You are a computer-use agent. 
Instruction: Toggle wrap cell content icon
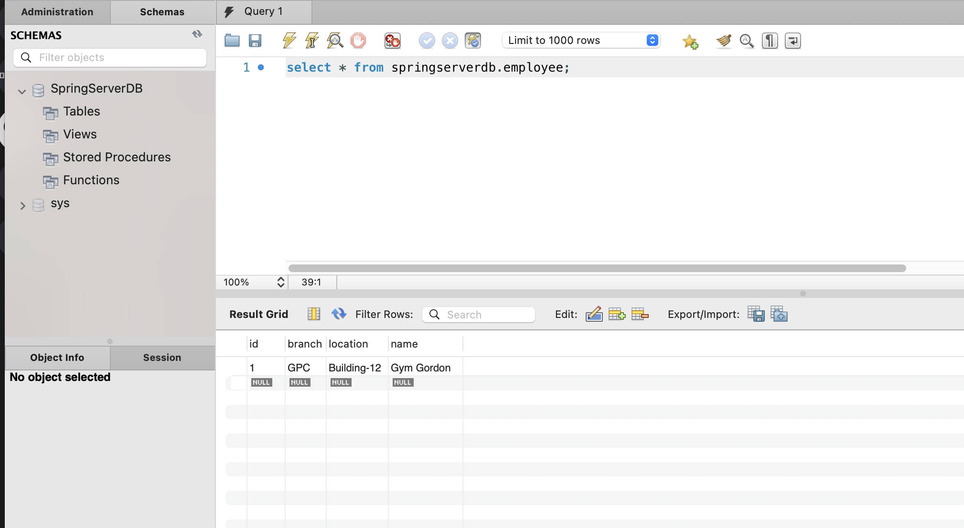coord(314,314)
